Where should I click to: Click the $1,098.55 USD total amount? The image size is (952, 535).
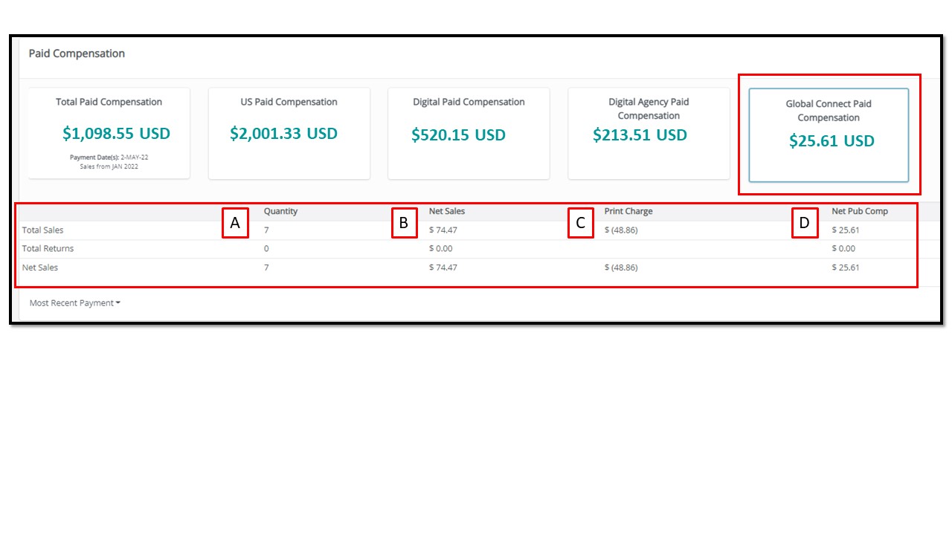117,134
